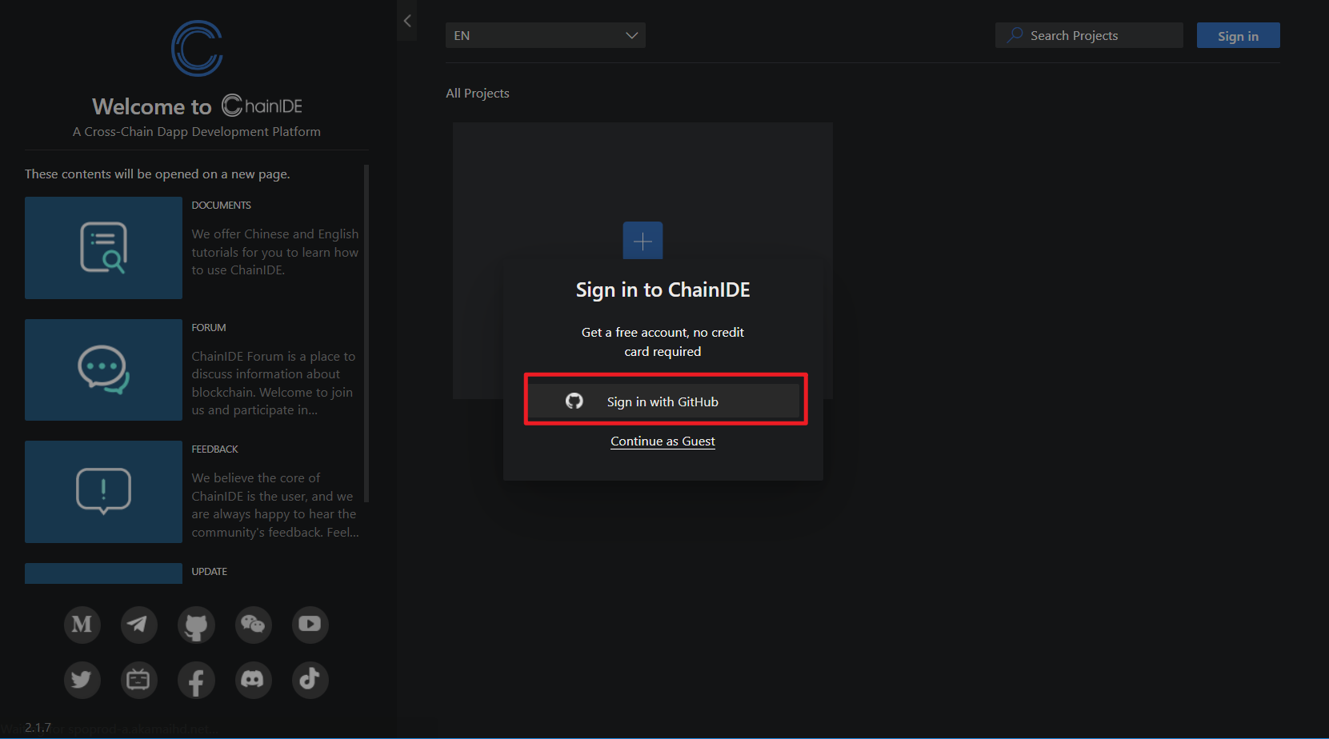Open the WeChat social icon

(253, 625)
